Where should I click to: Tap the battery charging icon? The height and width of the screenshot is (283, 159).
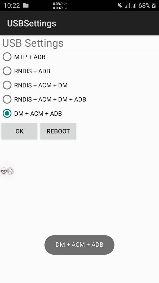tap(154, 5)
